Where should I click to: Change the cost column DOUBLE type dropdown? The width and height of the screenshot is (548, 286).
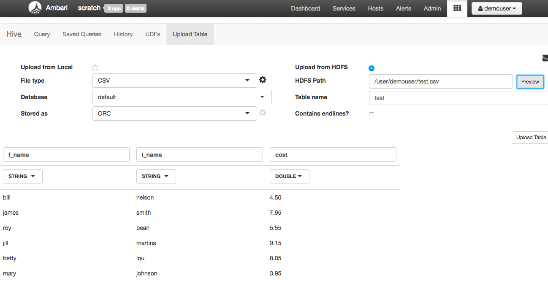[x=289, y=176]
